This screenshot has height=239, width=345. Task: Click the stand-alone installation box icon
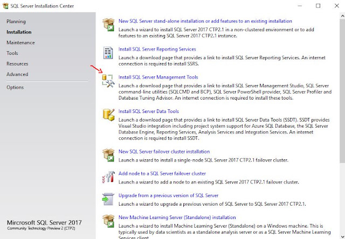coord(108,25)
